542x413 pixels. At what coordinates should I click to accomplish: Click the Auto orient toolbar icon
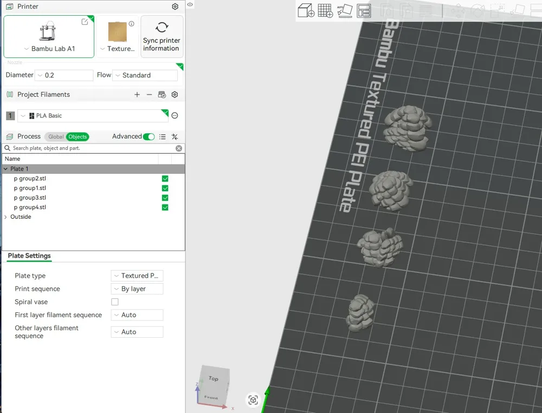[x=345, y=10]
